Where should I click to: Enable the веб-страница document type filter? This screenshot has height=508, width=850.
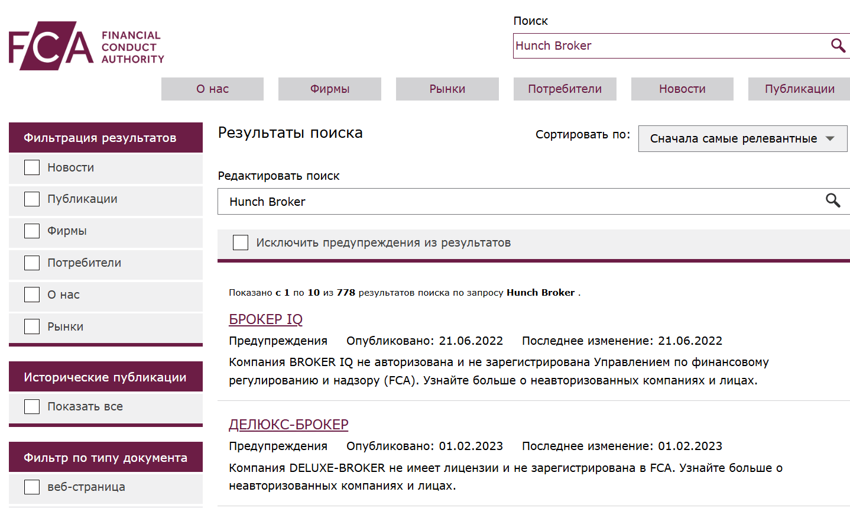(x=31, y=487)
